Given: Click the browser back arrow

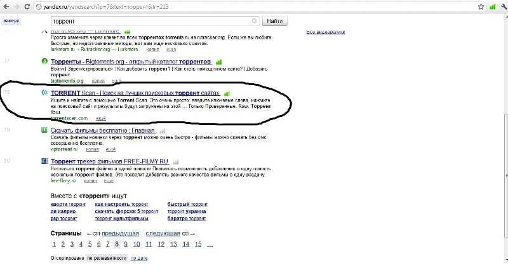Looking at the screenshot, I should 7,6.
